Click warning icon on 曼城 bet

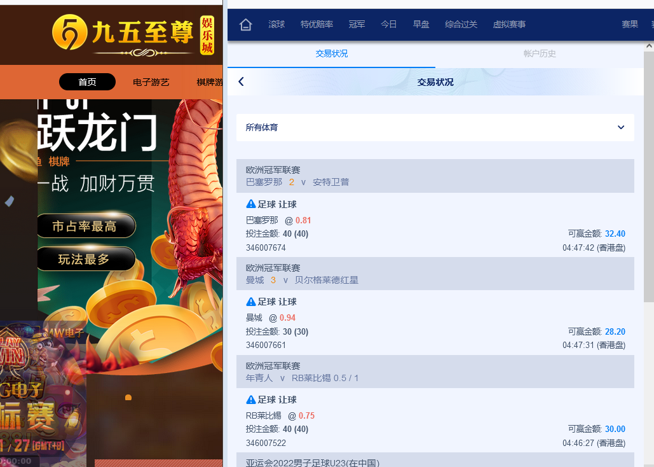tap(250, 302)
